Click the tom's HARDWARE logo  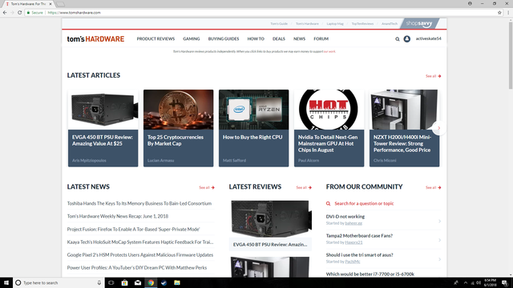[x=95, y=39]
